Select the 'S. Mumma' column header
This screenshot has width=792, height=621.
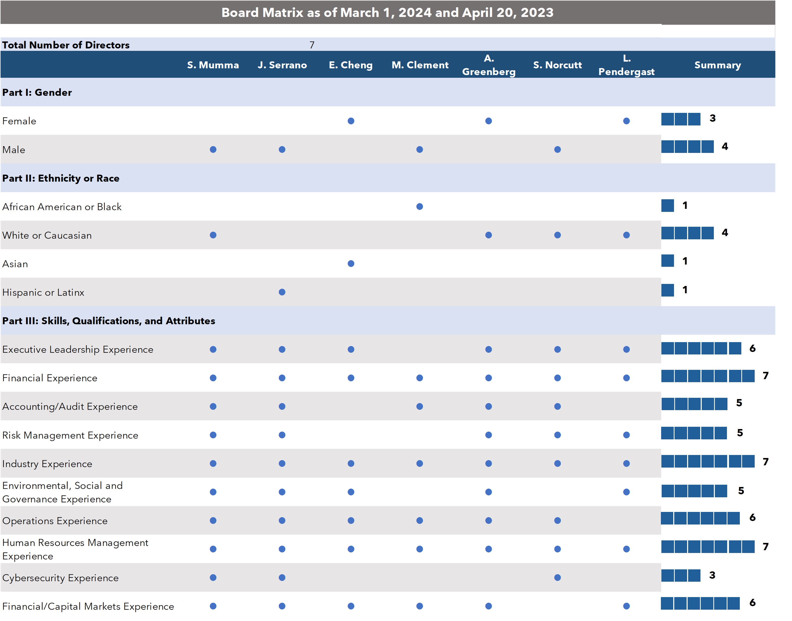(213, 65)
